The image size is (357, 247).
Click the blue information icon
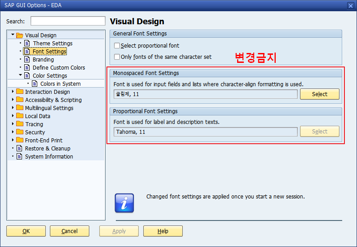[x=124, y=203]
